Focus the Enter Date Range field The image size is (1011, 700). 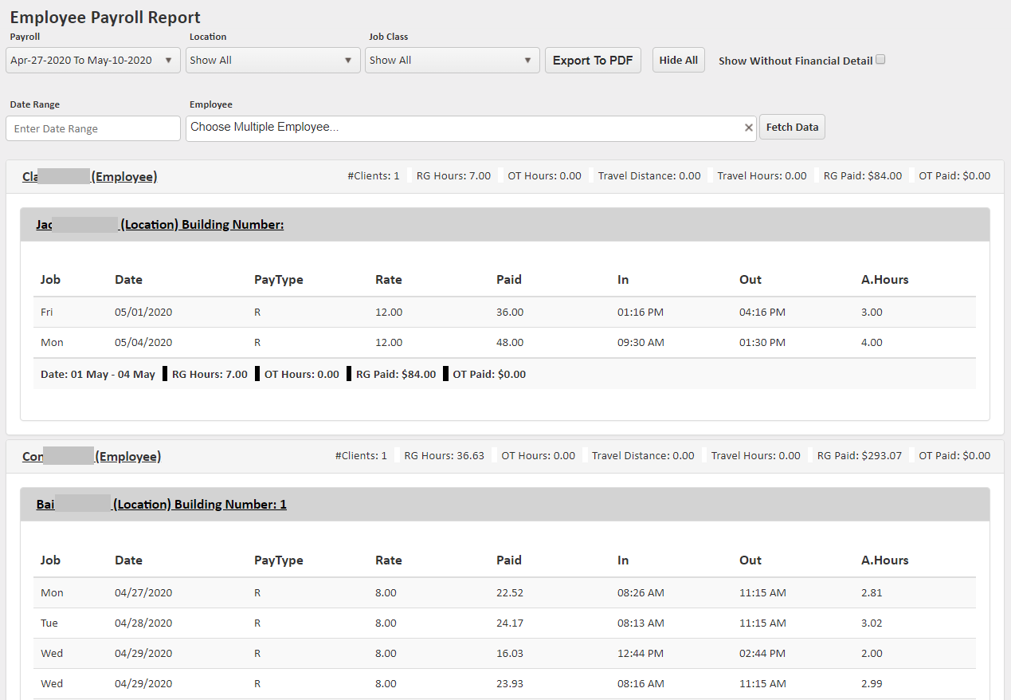[93, 128]
